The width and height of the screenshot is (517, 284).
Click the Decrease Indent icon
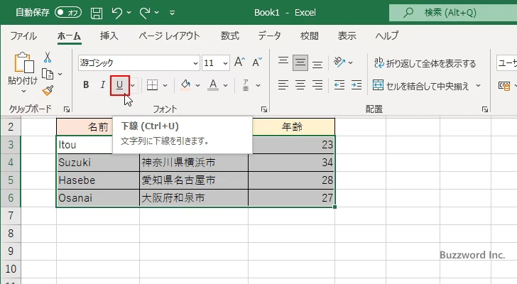pos(339,85)
